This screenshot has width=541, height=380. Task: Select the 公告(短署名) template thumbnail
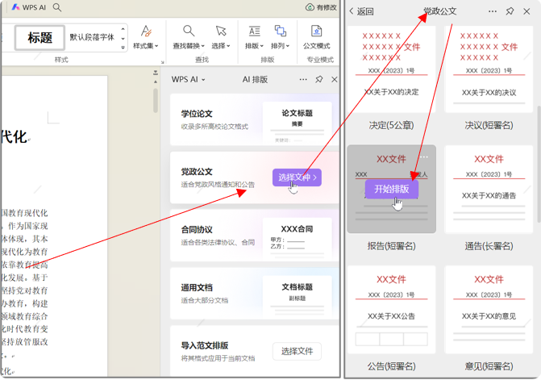click(391, 310)
